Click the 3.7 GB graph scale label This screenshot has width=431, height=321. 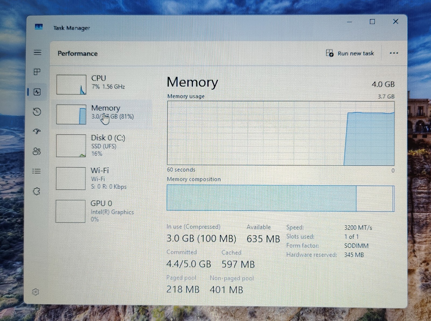point(386,96)
